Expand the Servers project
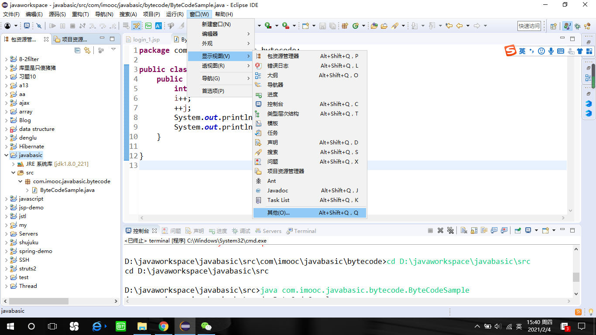Image resolution: width=596 pixels, height=335 pixels. click(6, 233)
